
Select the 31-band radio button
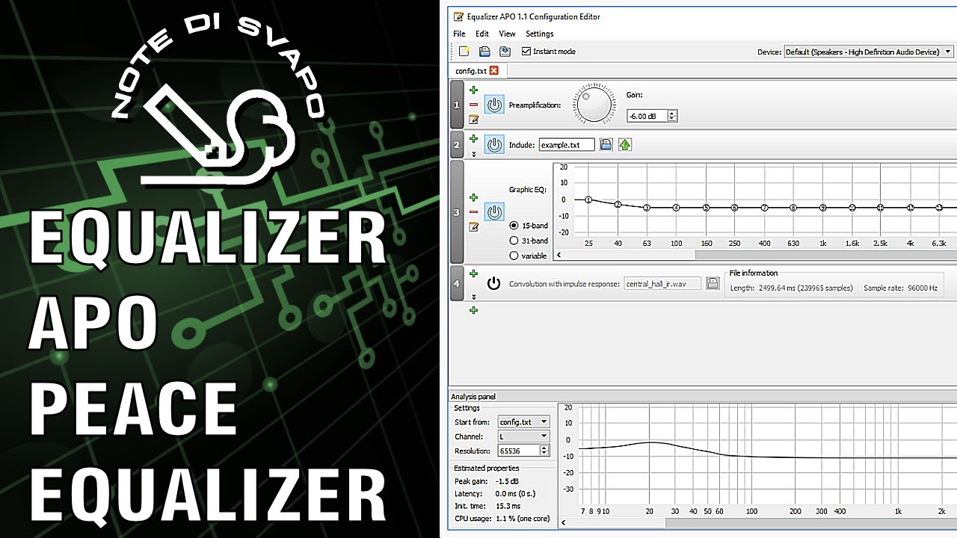point(514,241)
